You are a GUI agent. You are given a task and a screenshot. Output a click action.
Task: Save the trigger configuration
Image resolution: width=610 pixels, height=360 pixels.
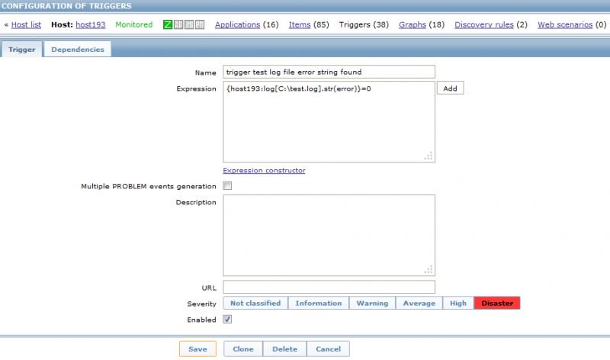point(197,349)
